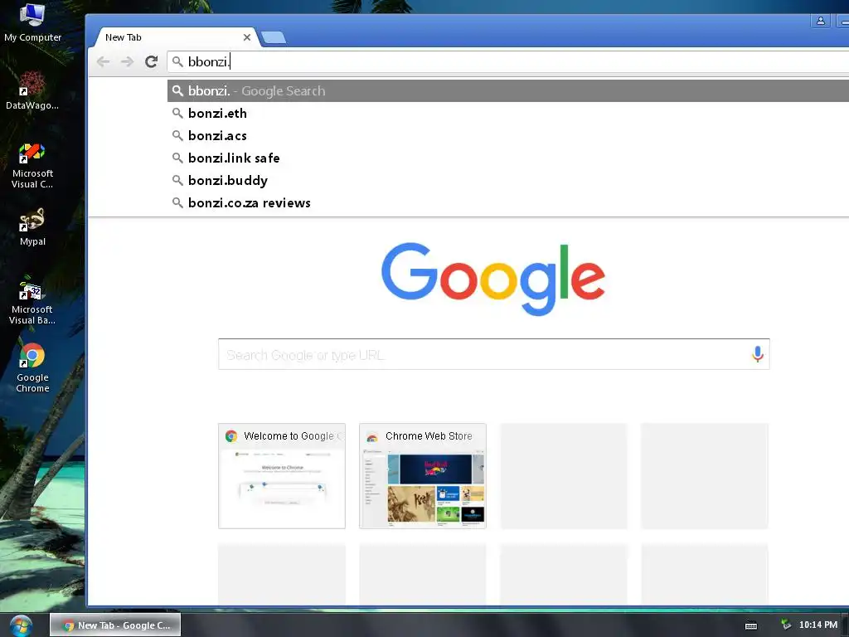The image size is (849, 637).
Task: Click the voice search microphone icon
Action: coord(758,354)
